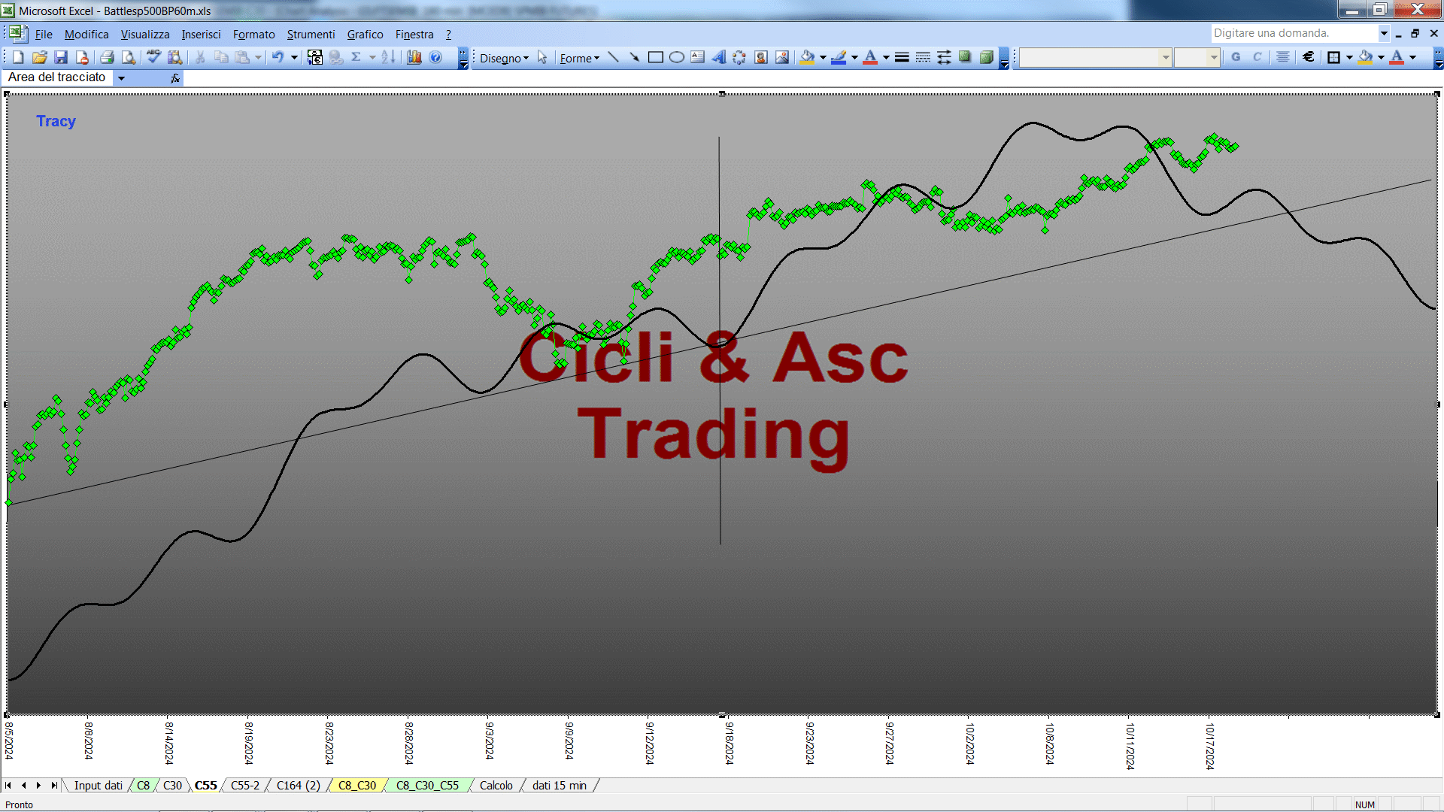Open the Strumenti menu
Viewport: 1444px width, 812px height.
(311, 35)
